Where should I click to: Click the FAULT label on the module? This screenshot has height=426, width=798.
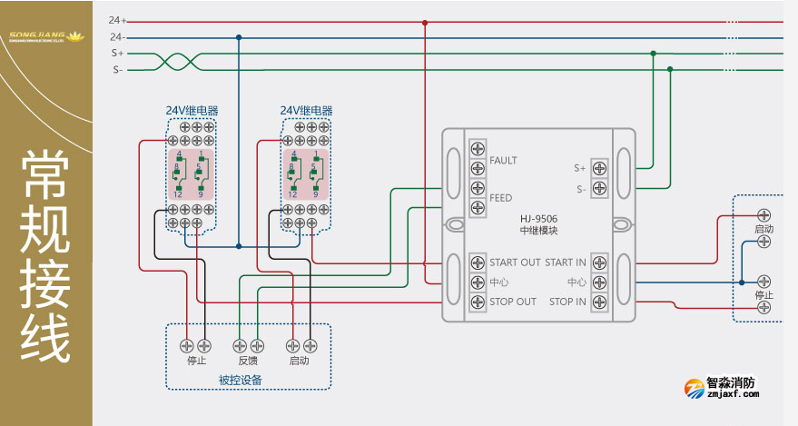503,160
